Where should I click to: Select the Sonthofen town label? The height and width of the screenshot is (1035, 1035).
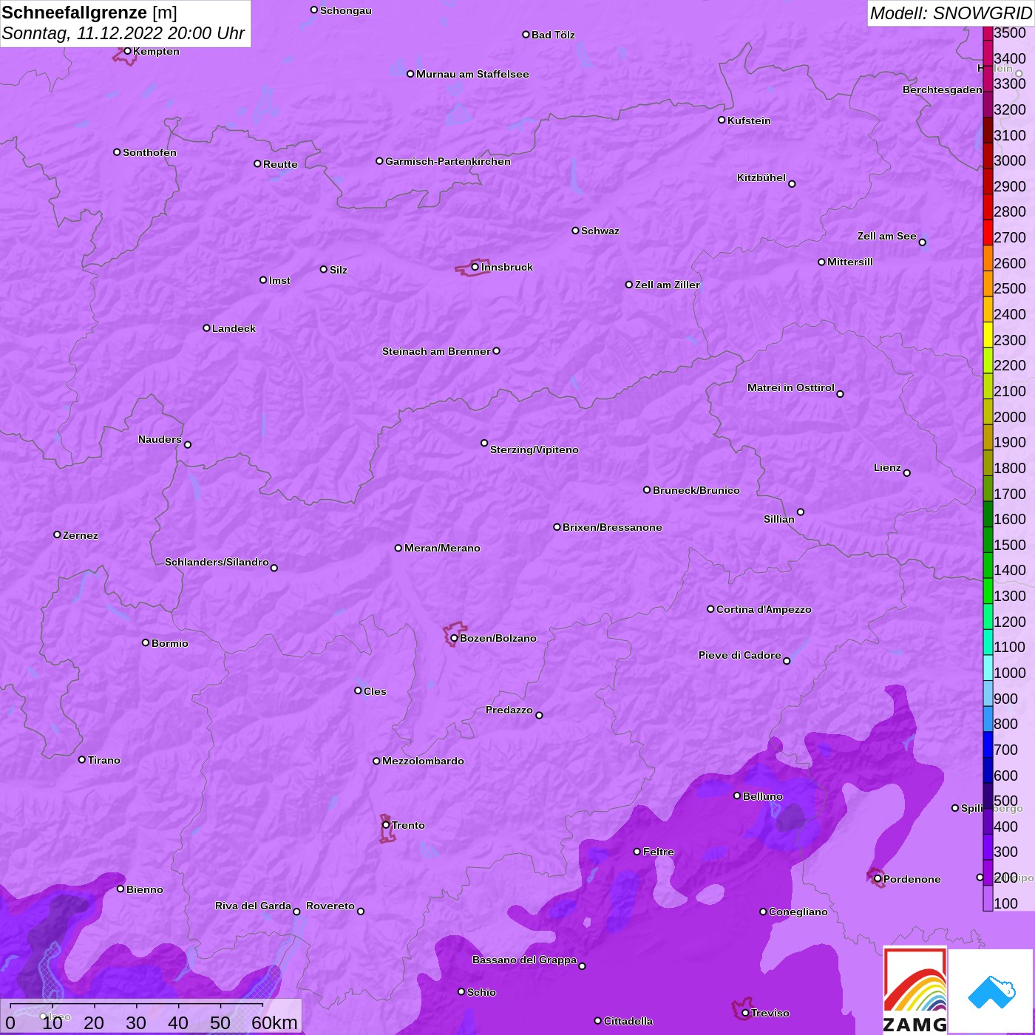(149, 152)
